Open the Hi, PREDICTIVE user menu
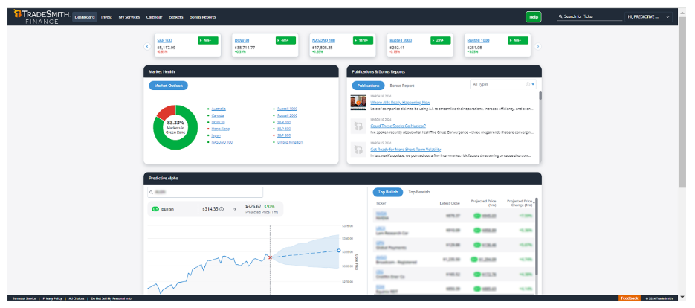 [648, 17]
